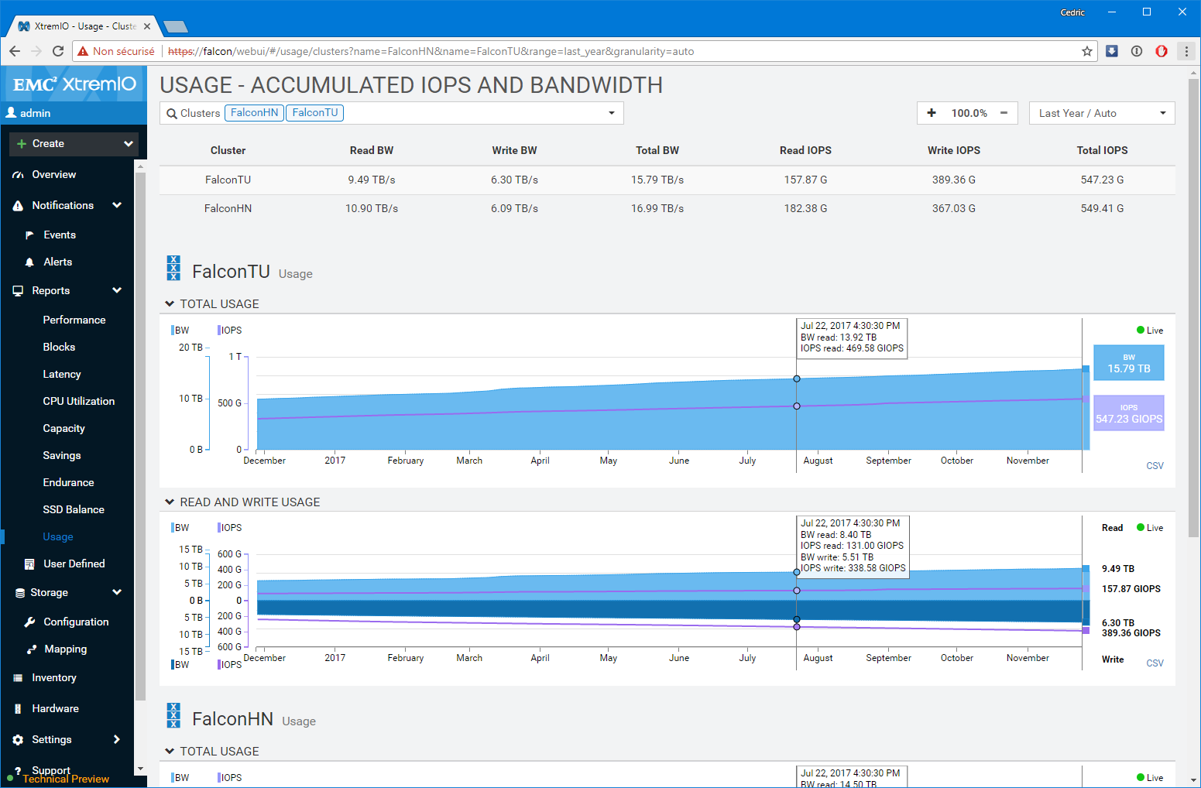The width and height of the screenshot is (1201, 788).
Task: Click the FalconHN cluster icon
Action: tap(173, 715)
